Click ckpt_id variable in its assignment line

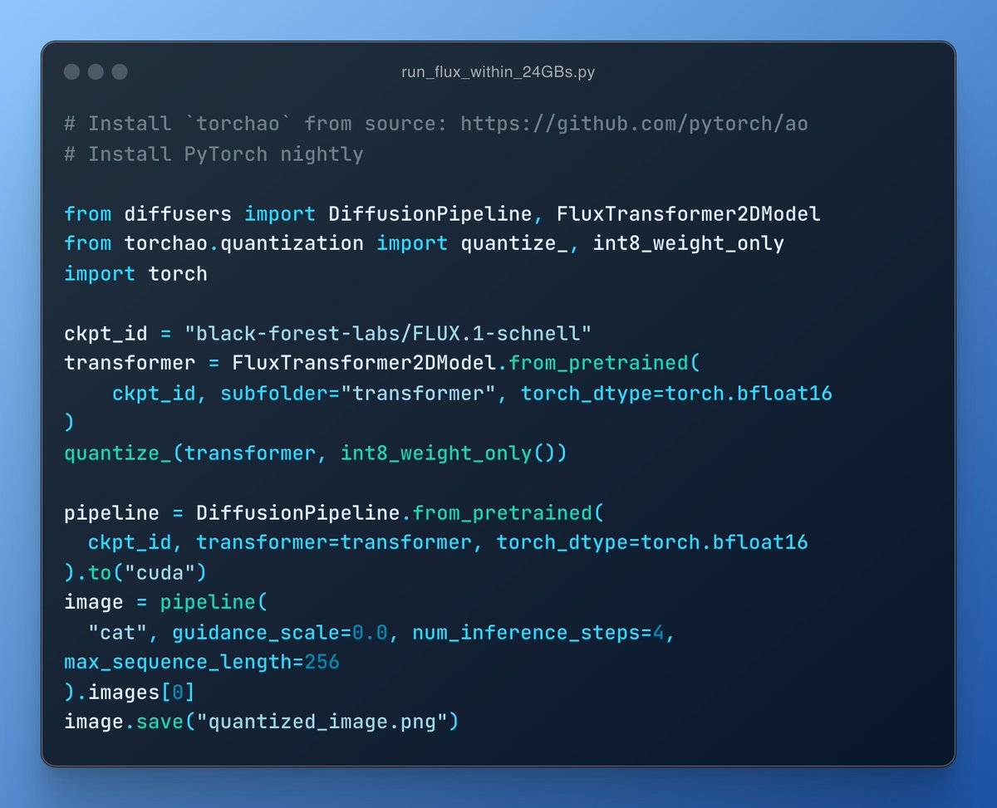[x=106, y=334]
